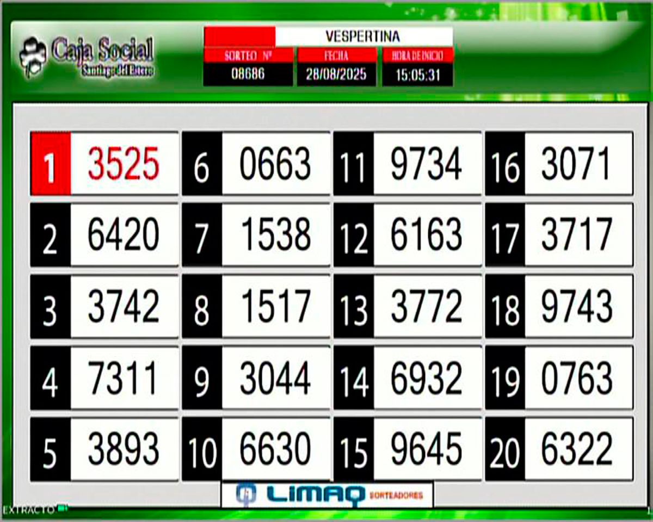Select the result number 6322
Image resolution: width=653 pixels, height=522 pixels.
click(x=577, y=450)
